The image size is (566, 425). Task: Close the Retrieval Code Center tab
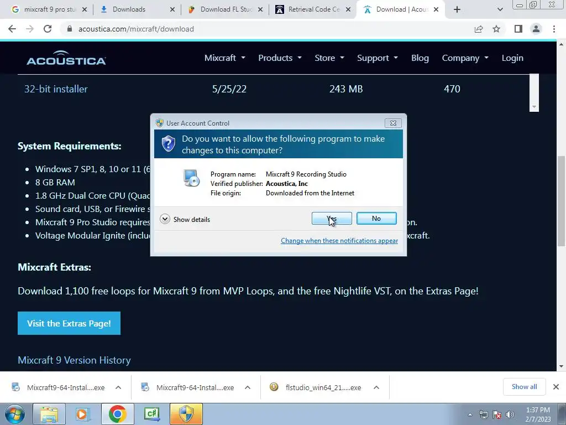(348, 10)
